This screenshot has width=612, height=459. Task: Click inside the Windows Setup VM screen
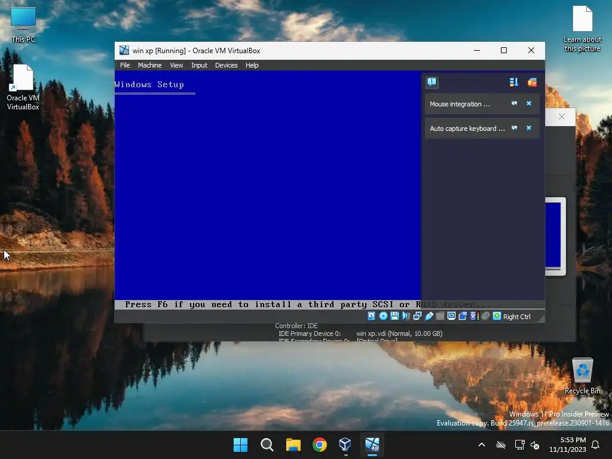coord(268,190)
